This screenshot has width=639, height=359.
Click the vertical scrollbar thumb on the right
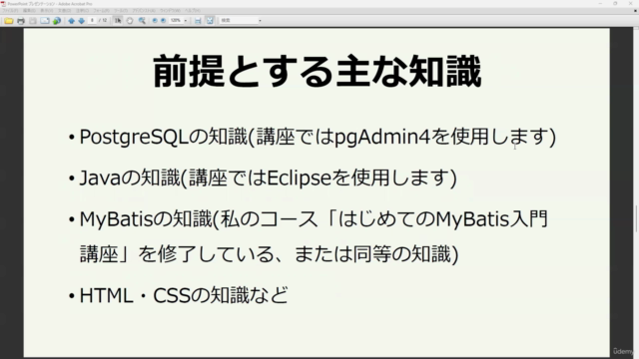[x=636, y=218]
